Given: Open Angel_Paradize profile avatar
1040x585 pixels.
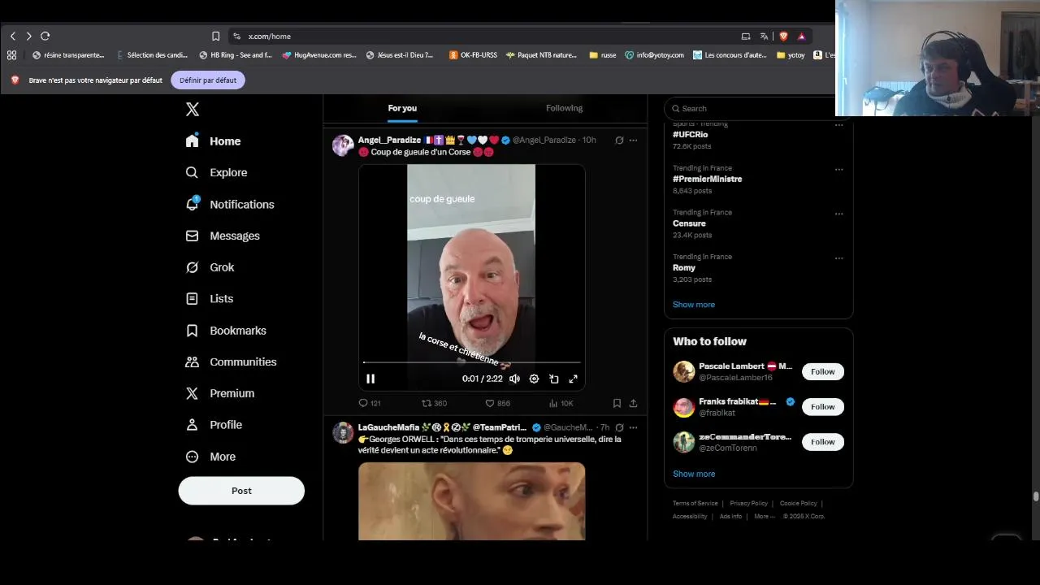Looking at the screenshot, I should tap(343, 145).
